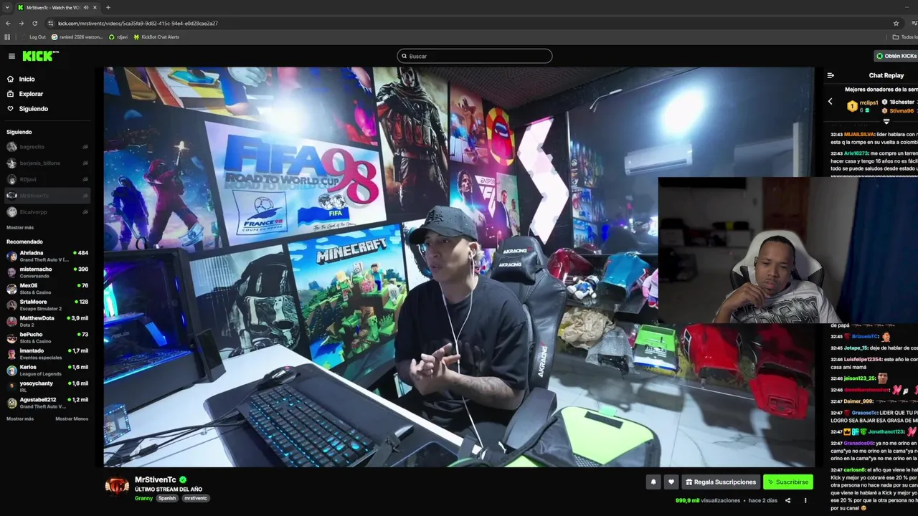This screenshot has width=918, height=516.
Task: Click the share icon below video
Action: [x=787, y=500]
